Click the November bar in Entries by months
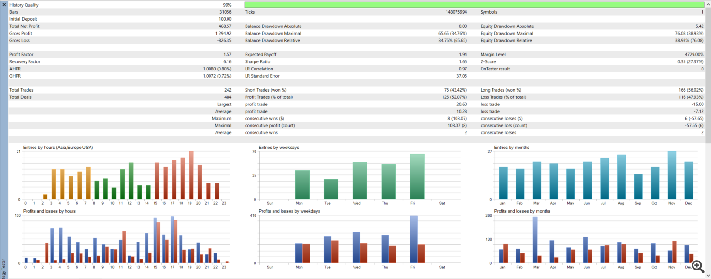The width and height of the screenshot is (711, 279). 672,175
